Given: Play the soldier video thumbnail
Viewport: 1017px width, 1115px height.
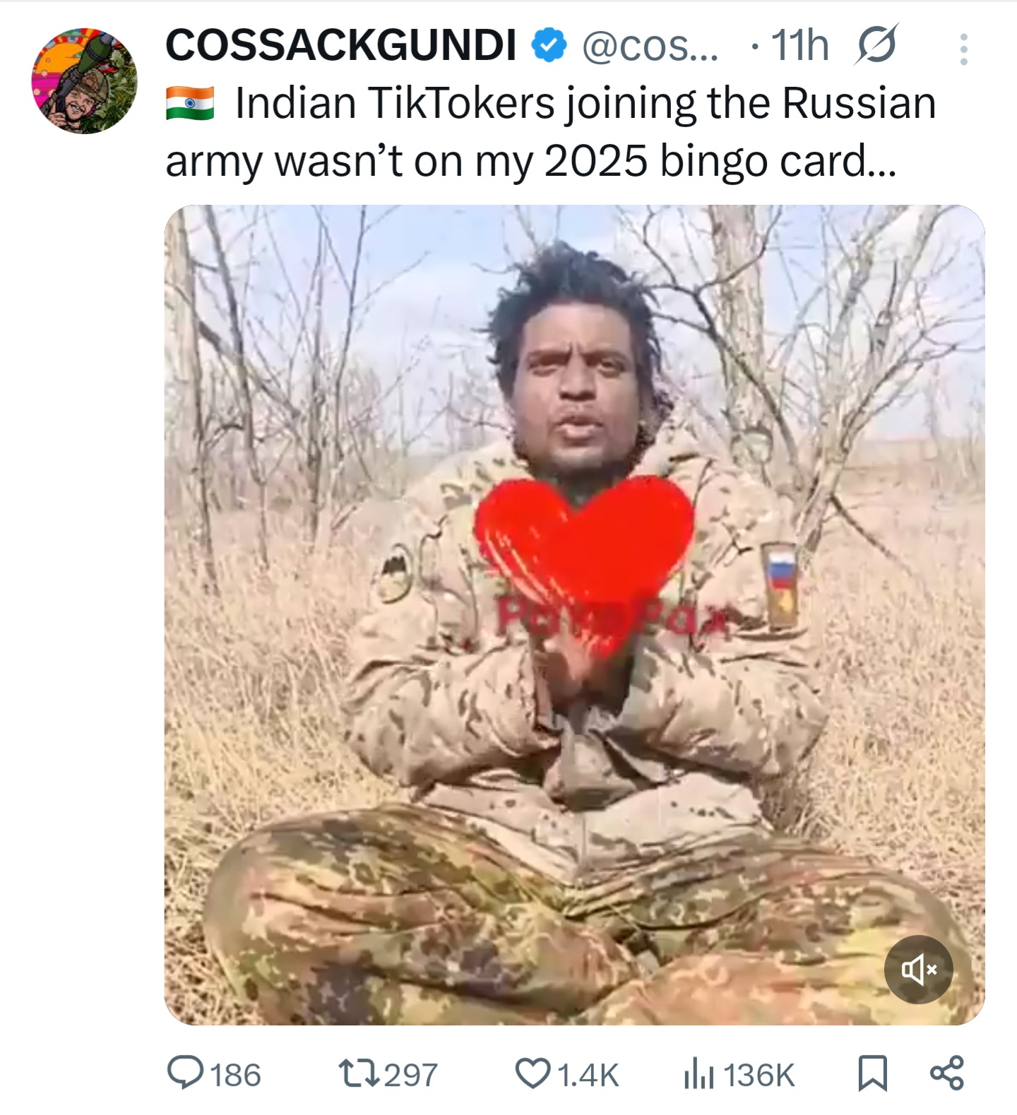Looking at the screenshot, I should pos(574,614).
